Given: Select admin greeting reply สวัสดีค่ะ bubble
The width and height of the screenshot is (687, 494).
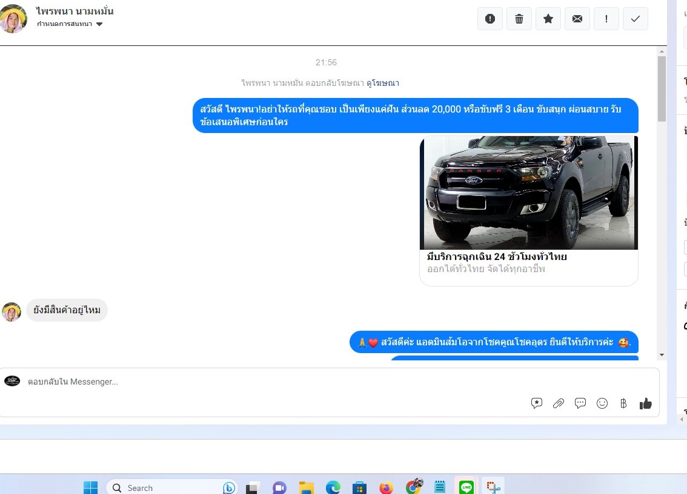Looking at the screenshot, I should click(x=494, y=342).
